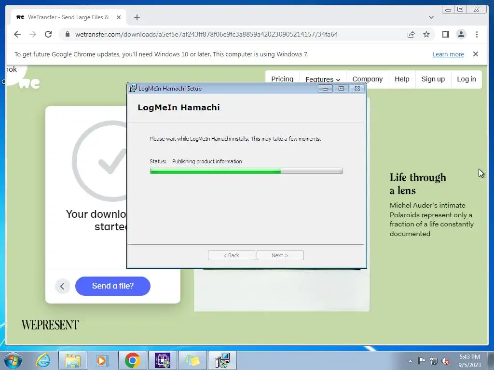This screenshot has width=494, height=370.
Task: Click the Hamachi Setup title bar icon
Action: click(133, 89)
